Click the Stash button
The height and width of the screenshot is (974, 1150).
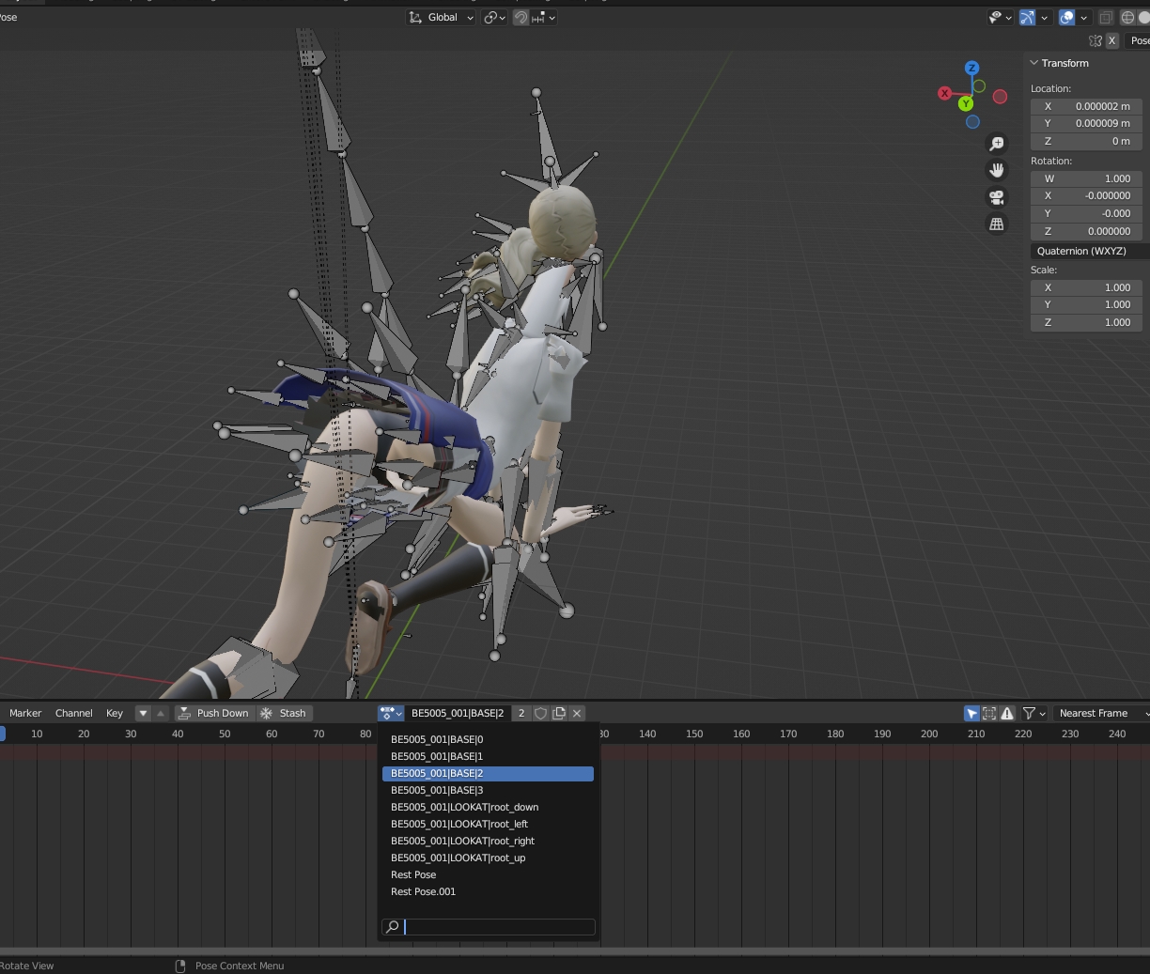pyautogui.click(x=284, y=713)
